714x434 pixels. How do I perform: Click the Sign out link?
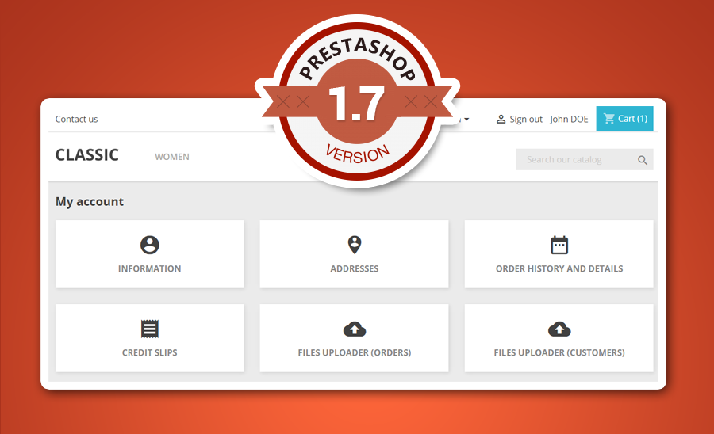coord(526,119)
